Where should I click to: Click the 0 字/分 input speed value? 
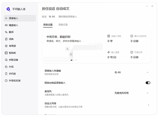point(112,57)
